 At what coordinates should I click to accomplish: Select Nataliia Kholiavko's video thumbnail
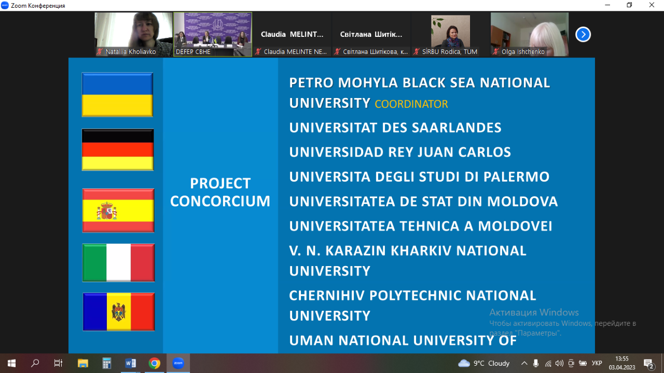(133, 34)
